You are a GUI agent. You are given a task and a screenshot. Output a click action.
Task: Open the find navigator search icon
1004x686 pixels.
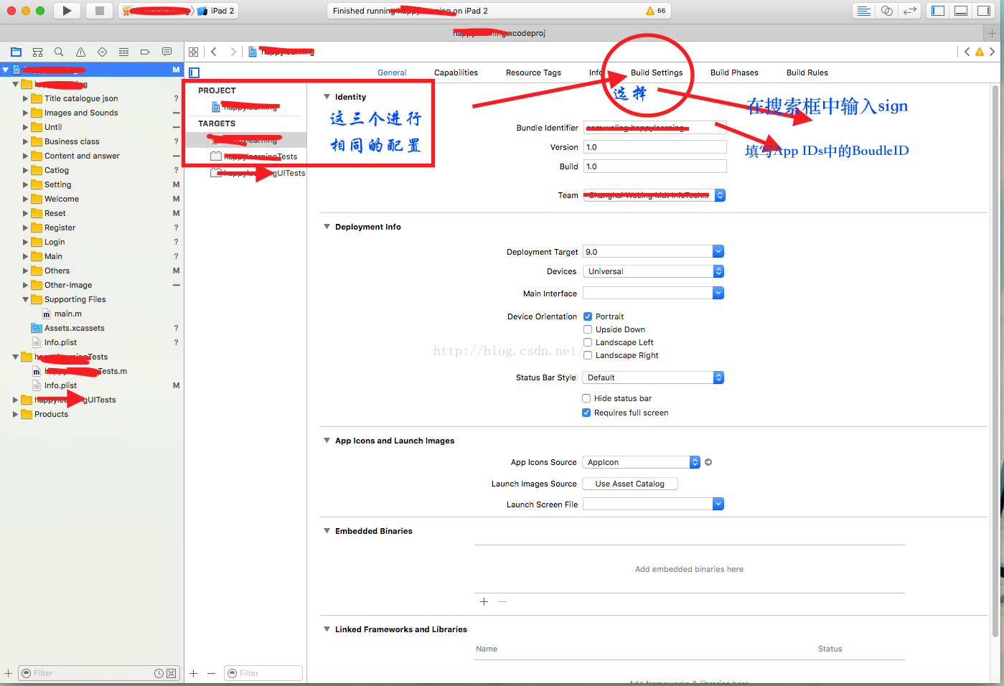[59, 52]
